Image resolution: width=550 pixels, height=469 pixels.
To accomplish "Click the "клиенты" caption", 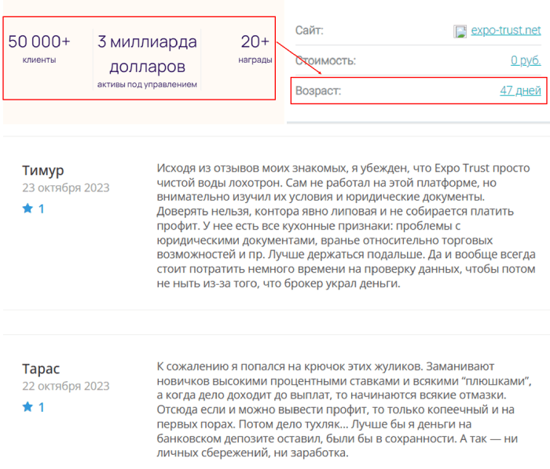I will pos(39,60).
